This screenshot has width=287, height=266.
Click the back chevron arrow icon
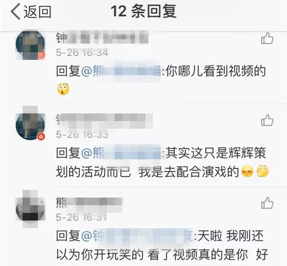click(15, 12)
